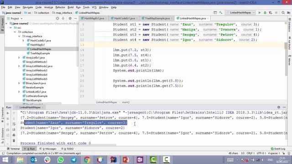The height and width of the screenshot is (164, 292).
Task: Change CRLF line separator in status bar
Action: (250, 153)
